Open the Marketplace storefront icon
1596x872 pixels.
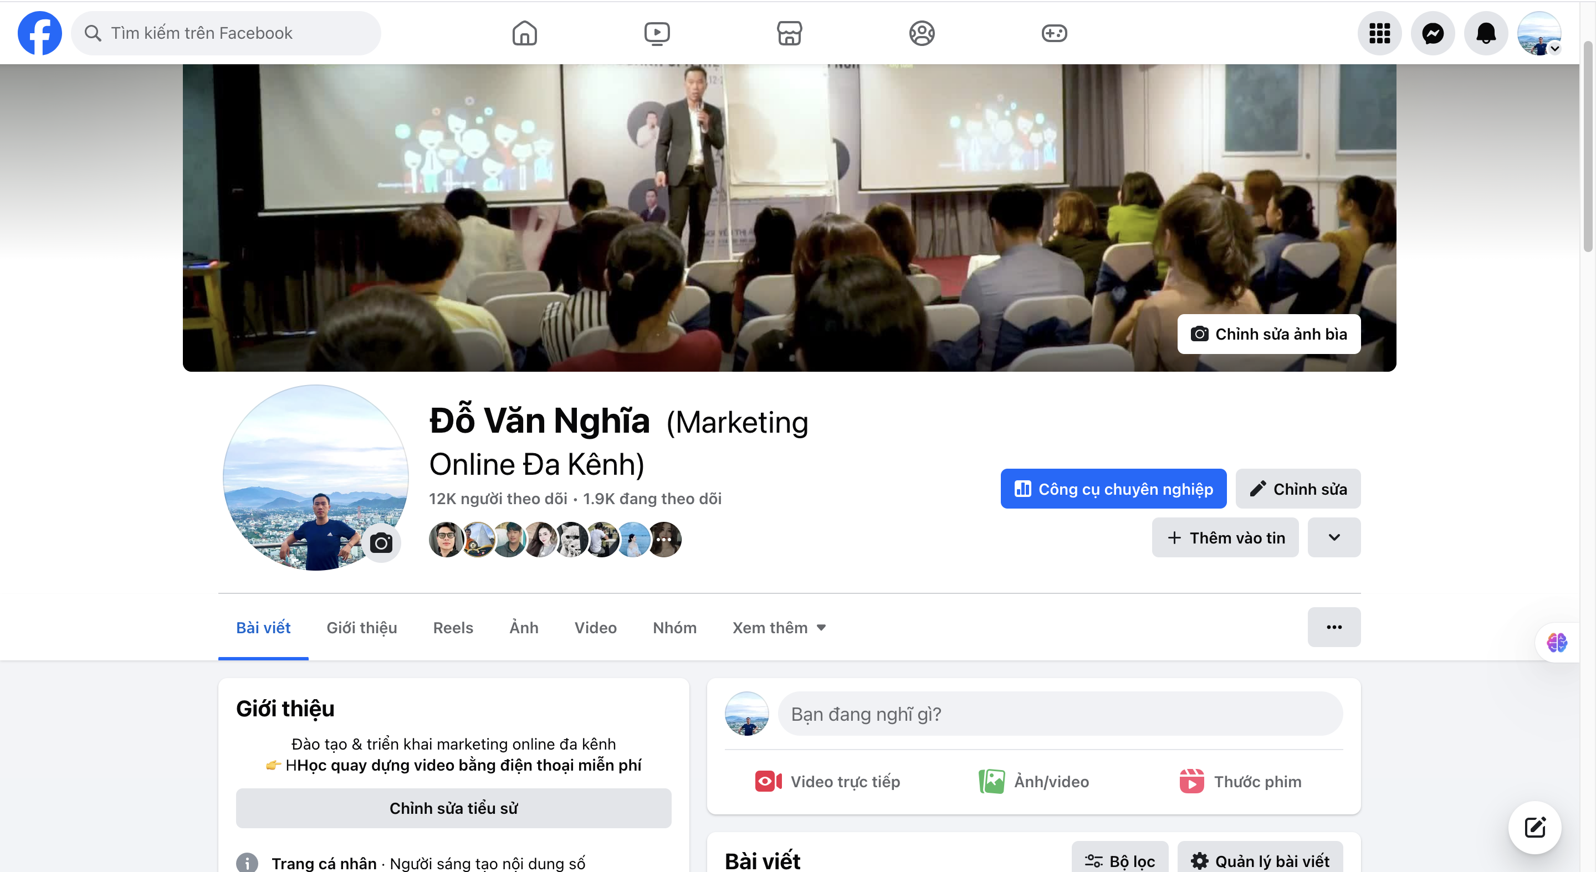[x=789, y=33]
